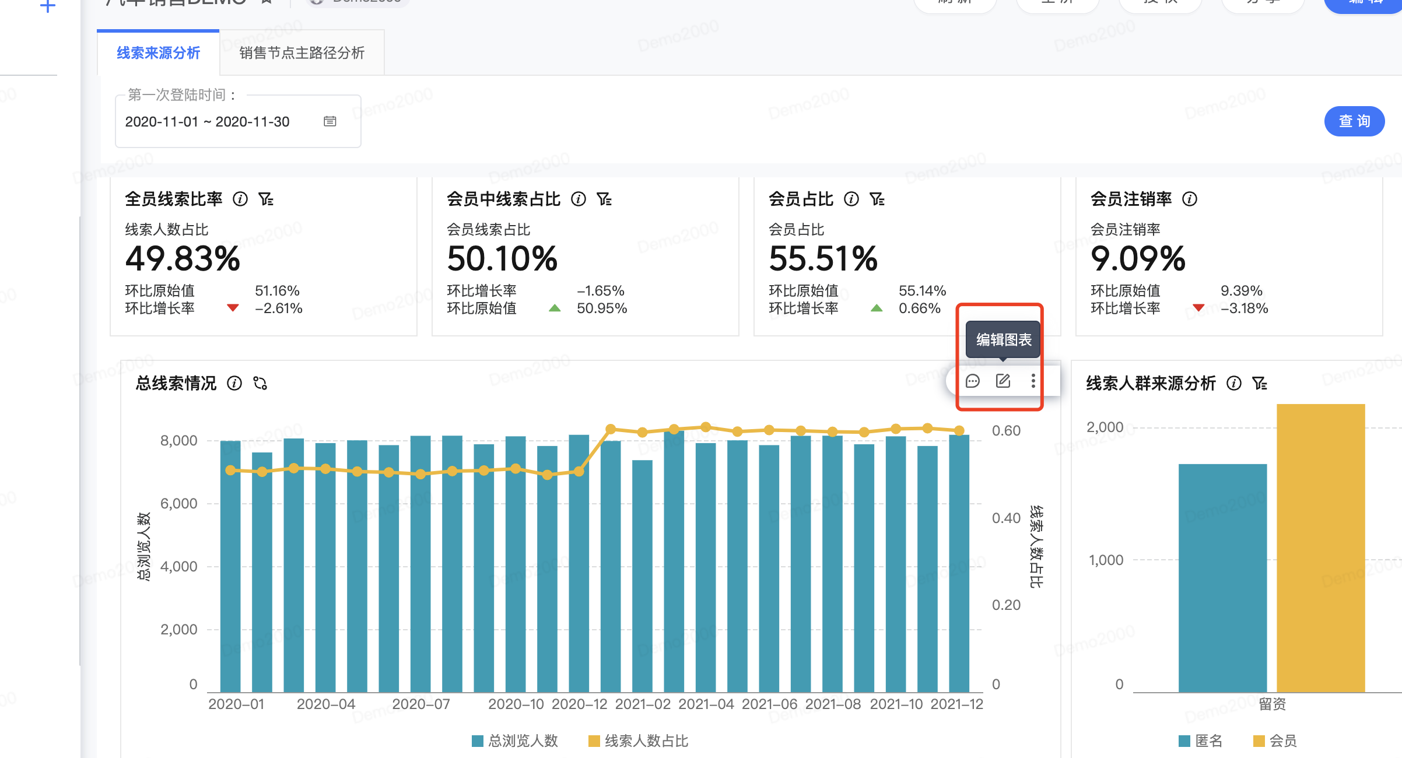Screen dimensions: 1402x758
Task: Click linkage icon next to 总线索情况 title
Action: (260, 383)
